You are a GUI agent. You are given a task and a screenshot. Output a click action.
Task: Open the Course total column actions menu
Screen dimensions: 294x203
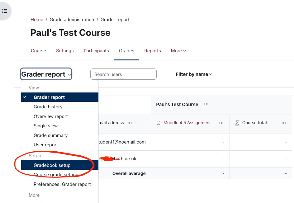point(283,123)
